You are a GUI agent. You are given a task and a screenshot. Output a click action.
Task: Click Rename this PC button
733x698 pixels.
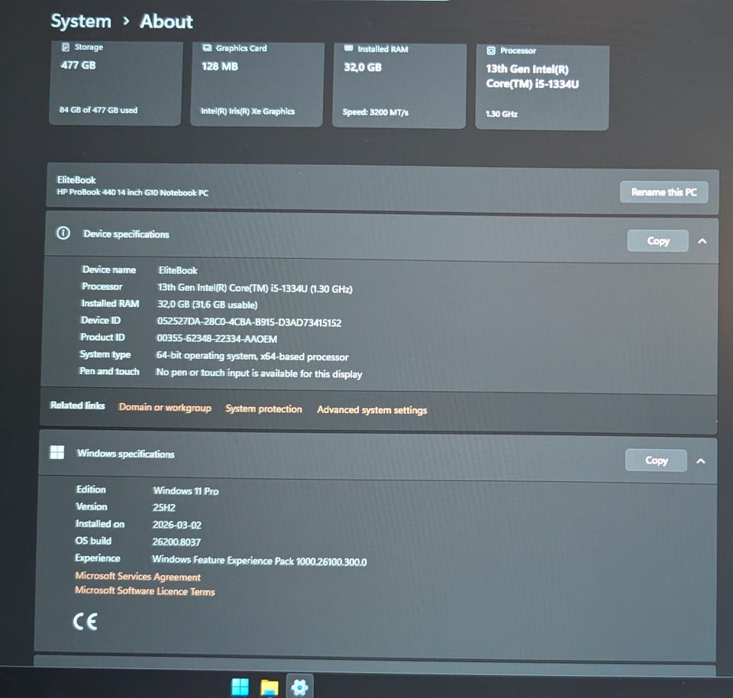[664, 192]
